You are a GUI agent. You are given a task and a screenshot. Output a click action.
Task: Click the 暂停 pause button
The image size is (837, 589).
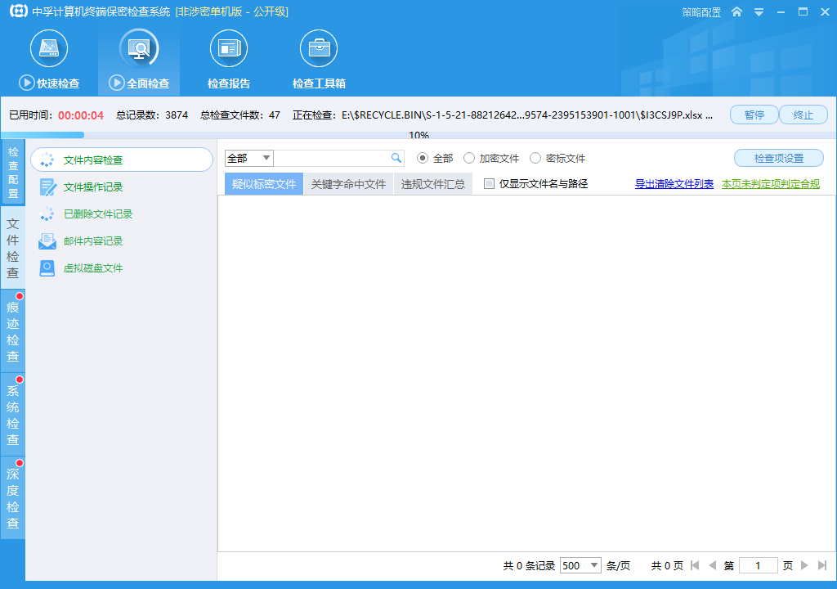(754, 115)
